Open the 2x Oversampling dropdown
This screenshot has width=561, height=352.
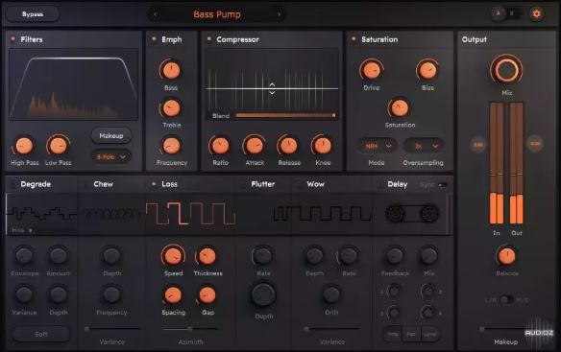[x=425, y=146]
